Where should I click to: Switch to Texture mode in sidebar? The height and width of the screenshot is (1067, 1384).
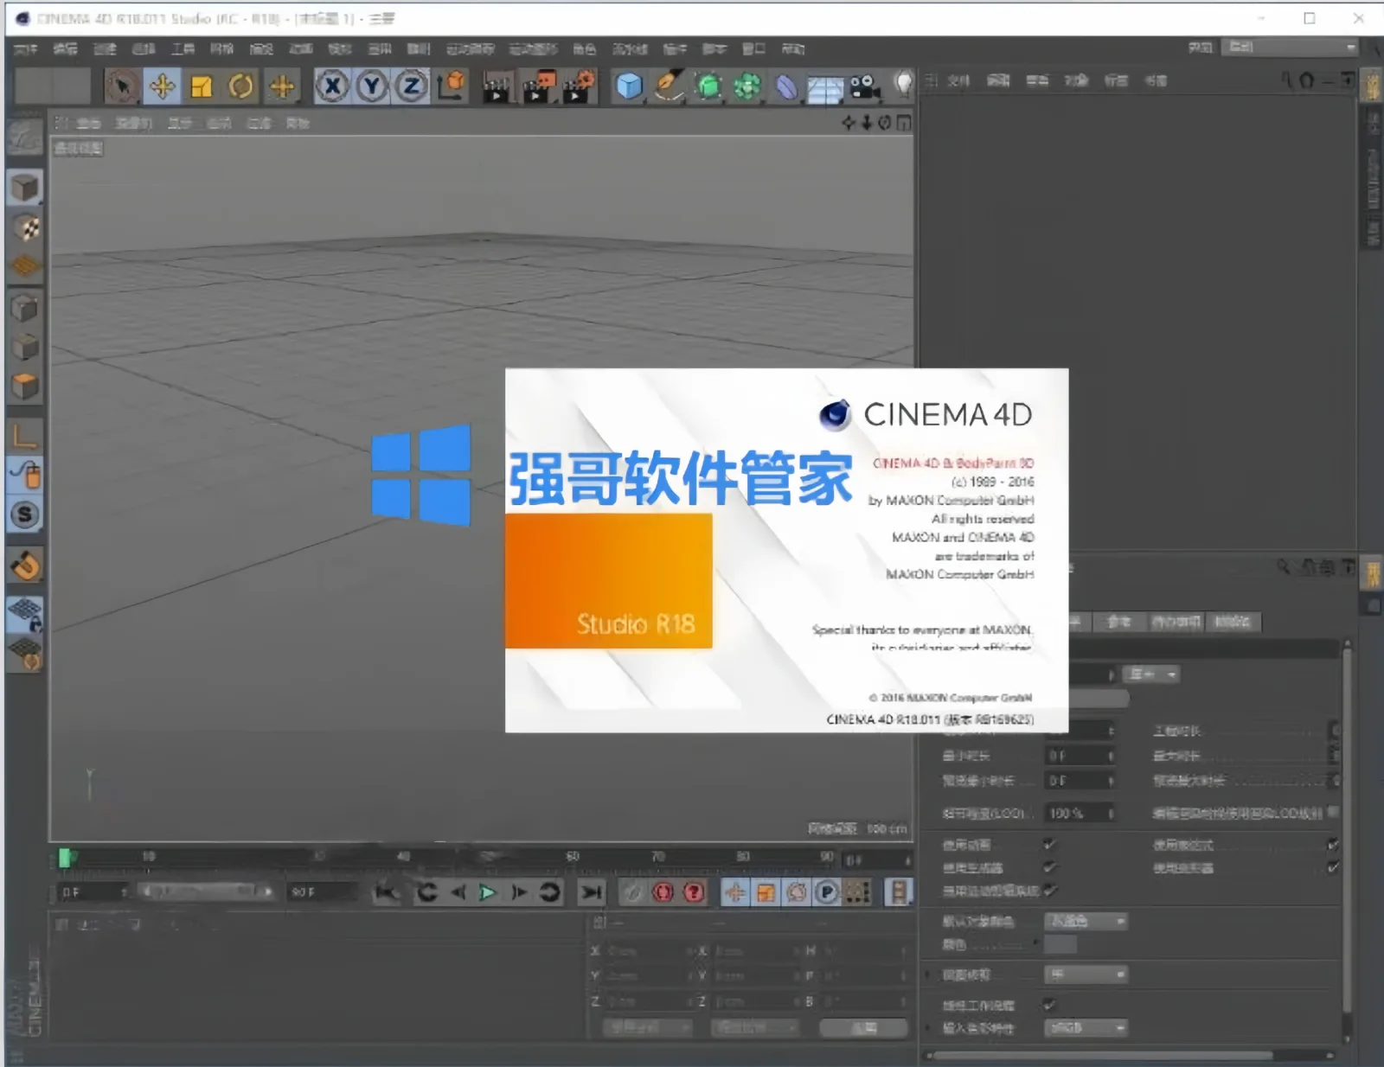25,227
